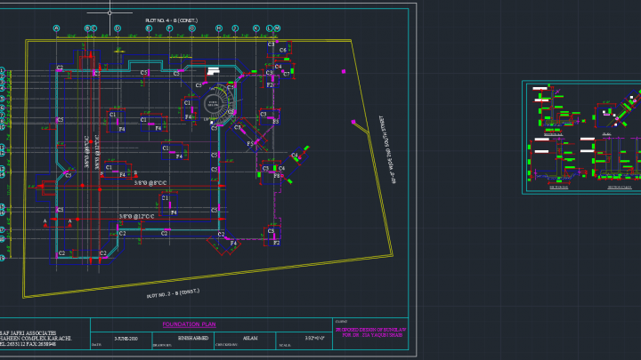This screenshot has height=360, width=641.
Task: Click the PLOT NO. 2 - B (CONST.) label
Action: click(x=173, y=293)
